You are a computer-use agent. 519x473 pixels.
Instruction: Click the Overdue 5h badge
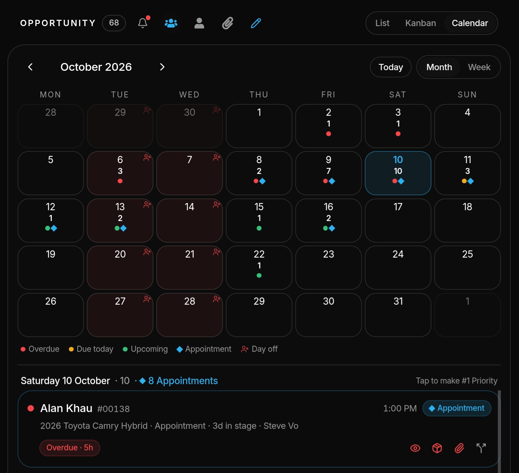click(70, 448)
